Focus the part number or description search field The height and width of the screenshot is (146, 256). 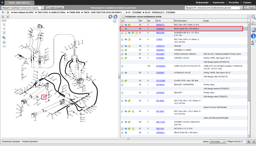pyautogui.click(x=212, y=8)
